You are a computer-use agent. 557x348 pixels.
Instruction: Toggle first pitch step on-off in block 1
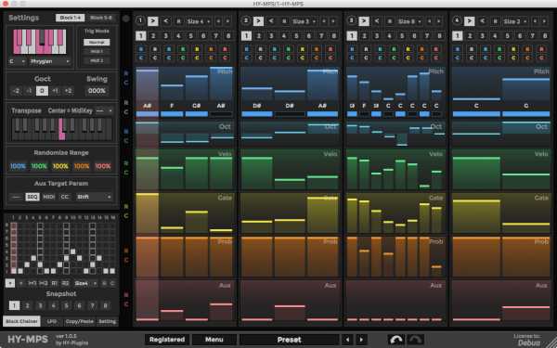tap(147, 114)
